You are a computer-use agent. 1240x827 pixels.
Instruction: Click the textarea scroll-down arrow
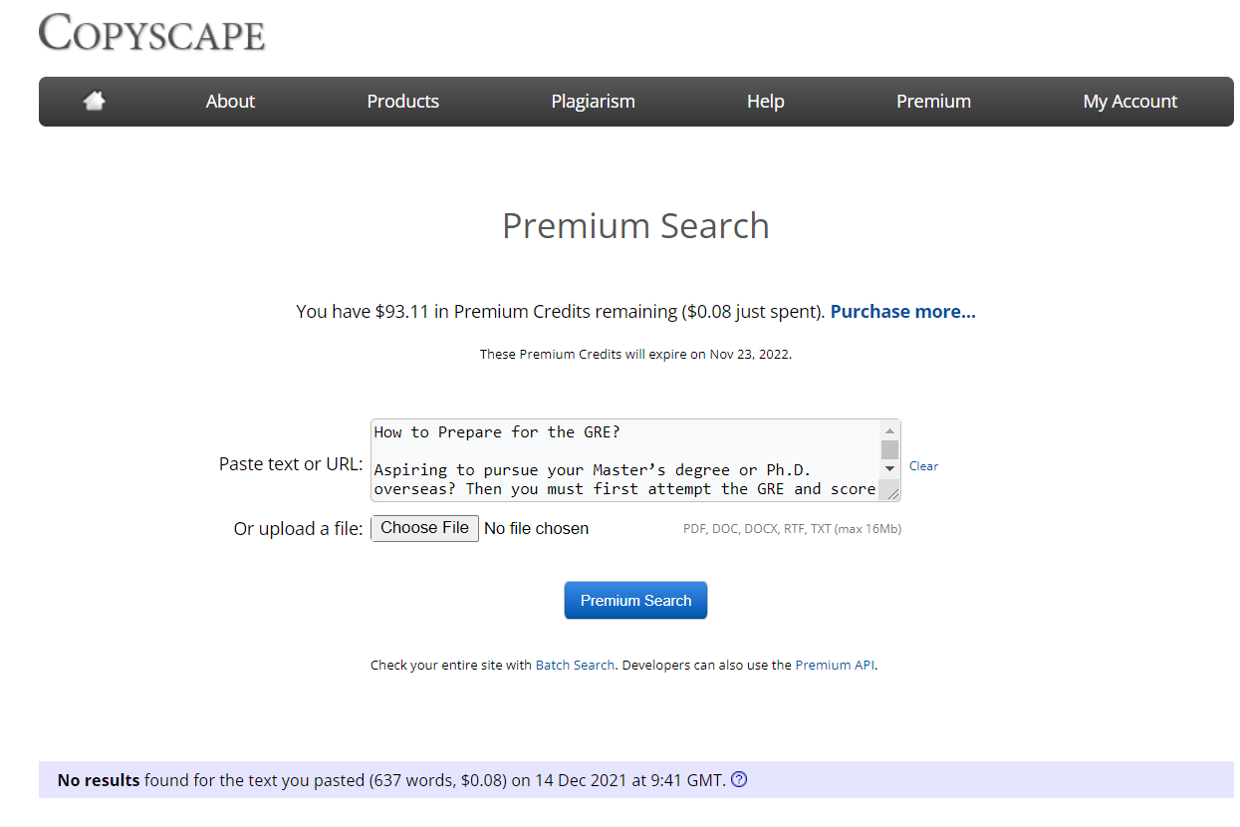click(889, 468)
